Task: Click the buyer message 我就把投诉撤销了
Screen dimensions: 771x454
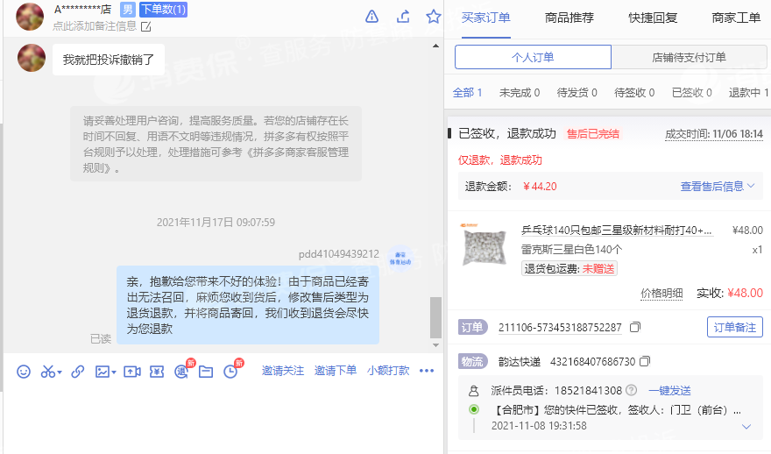Action: point(109,60)
